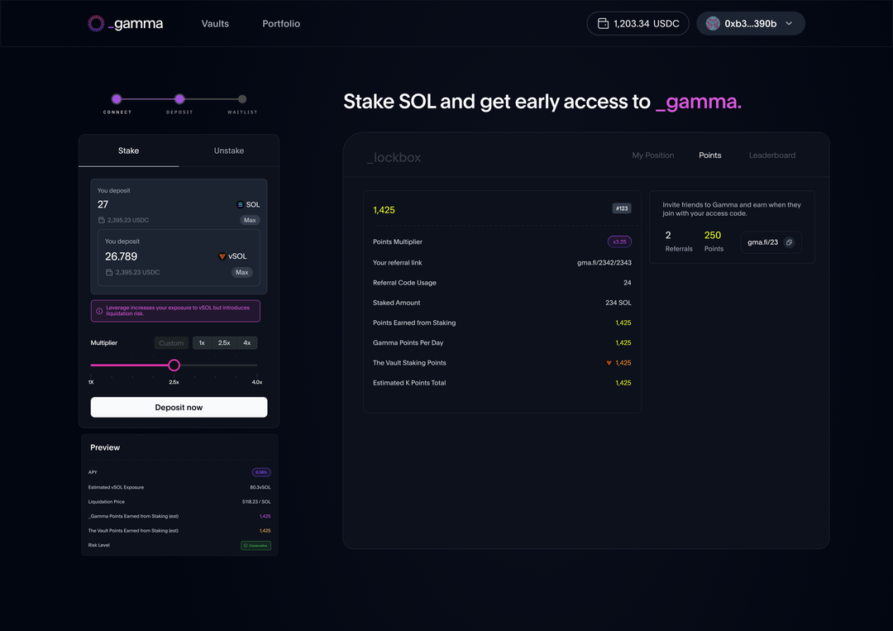Click the '$118.23 / SOL' liquidation price
The image size is (893, 631).
pyautogui.click(x=256, y=502)
